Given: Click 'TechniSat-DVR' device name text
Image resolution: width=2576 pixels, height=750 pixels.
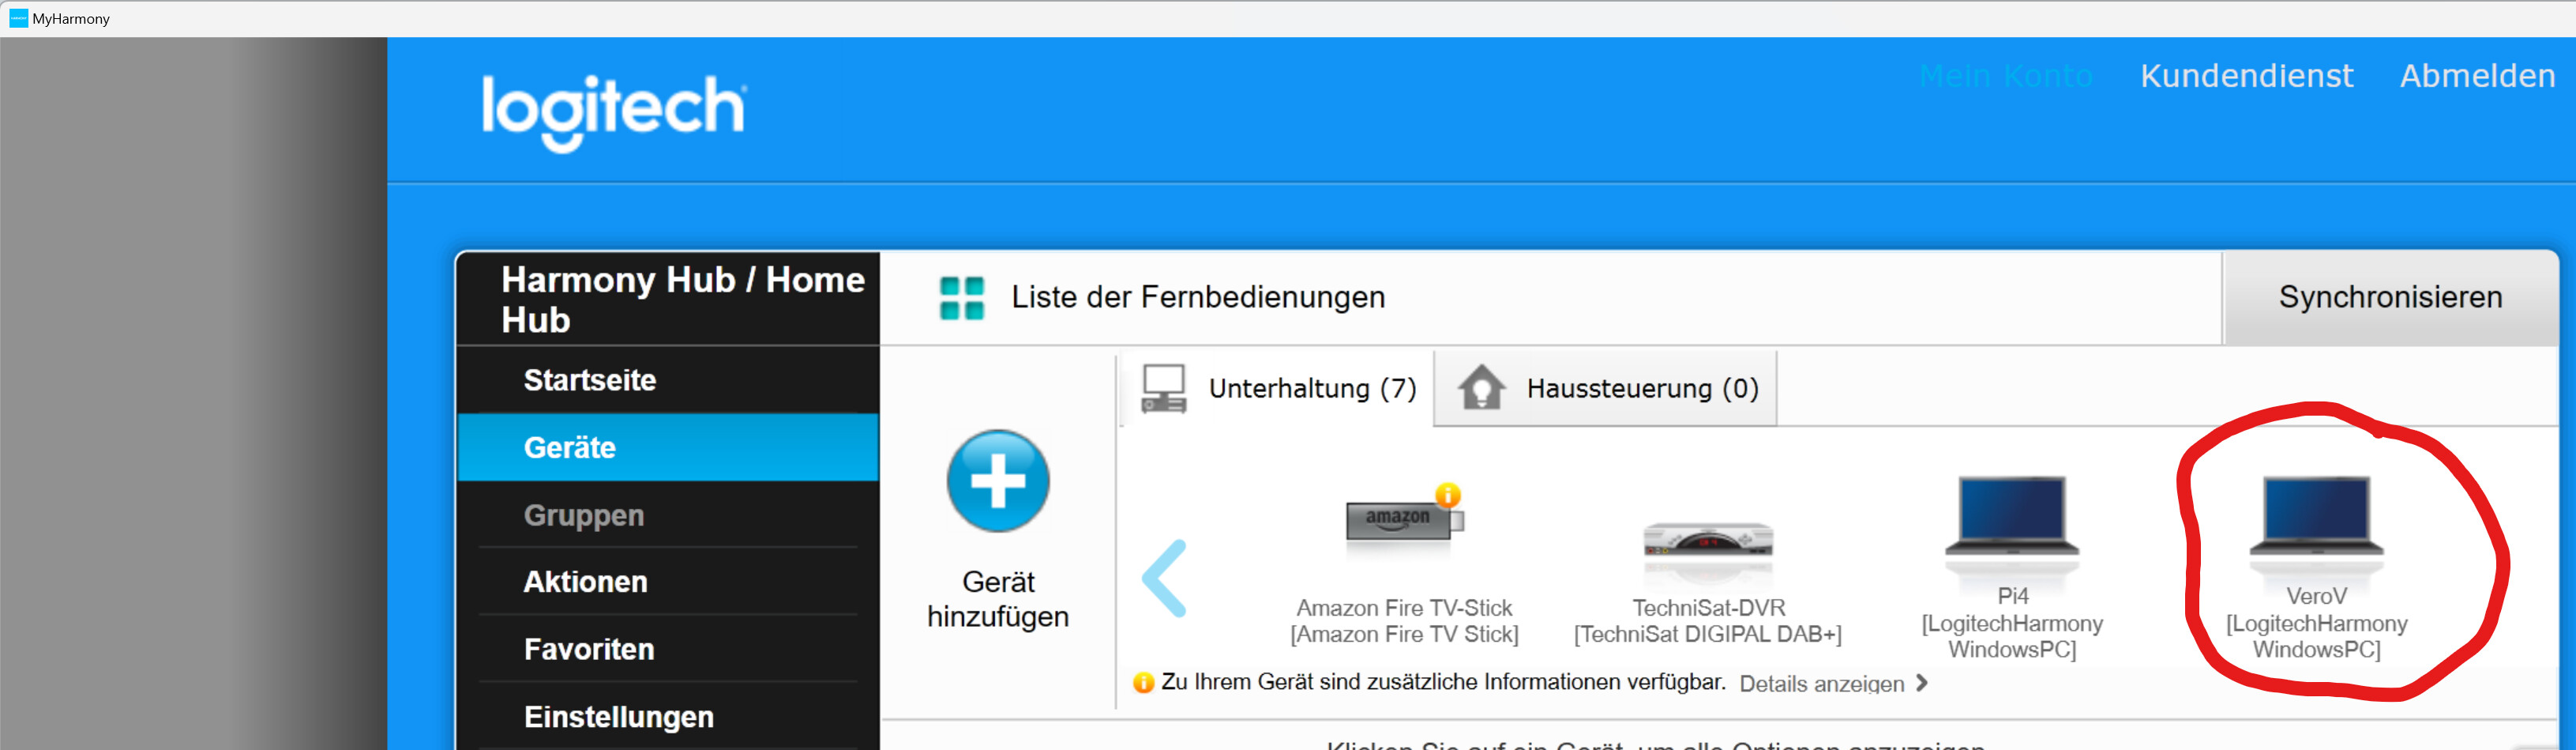Looking at the screenshot, I should point(1708,608).
